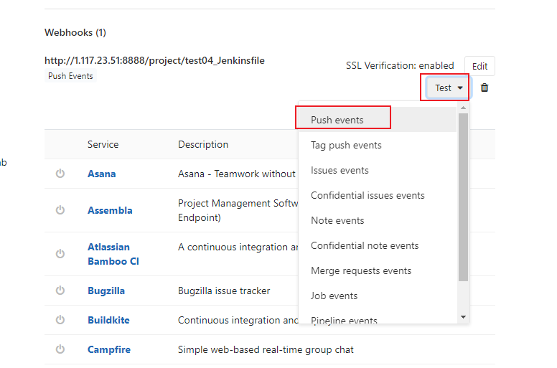Select Merge requests events entry
557x368 pixels.
tap(378, 270)
